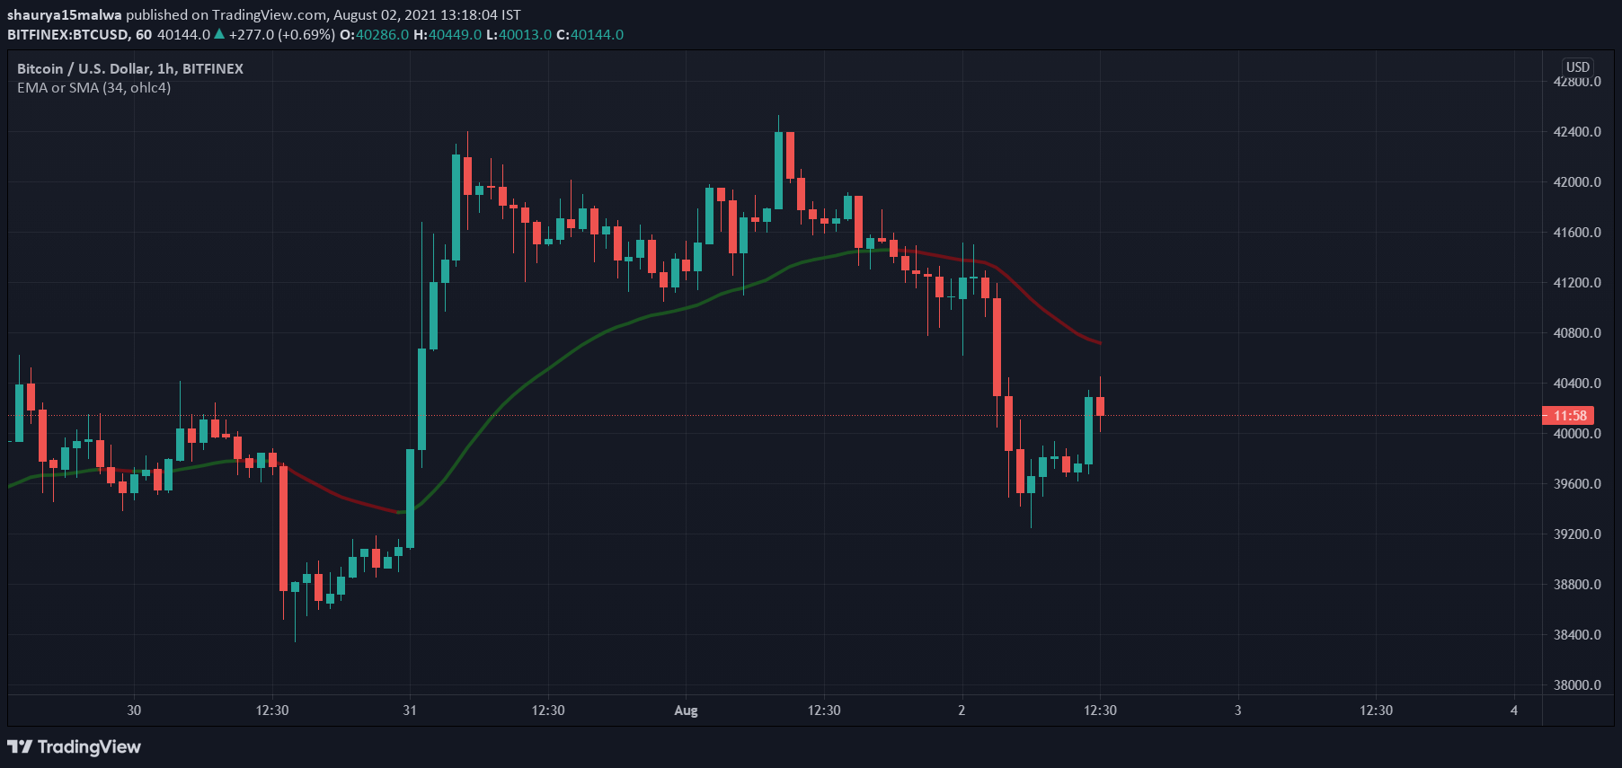Click the EMA or SMA (34, ohlc4) indicator label
1622x768 pixels.
[x=93, y=87]
